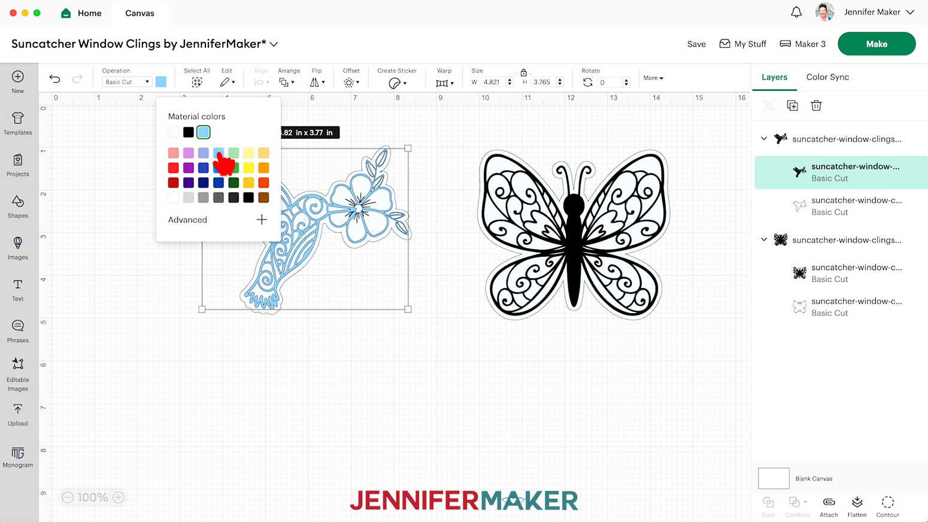Screen dimensions: 928x522
Task: Open notifications bell
Action: click(x=796, y=12)
